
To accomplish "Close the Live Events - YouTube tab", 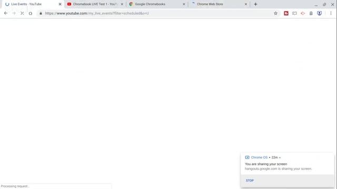I will point(60,4).
